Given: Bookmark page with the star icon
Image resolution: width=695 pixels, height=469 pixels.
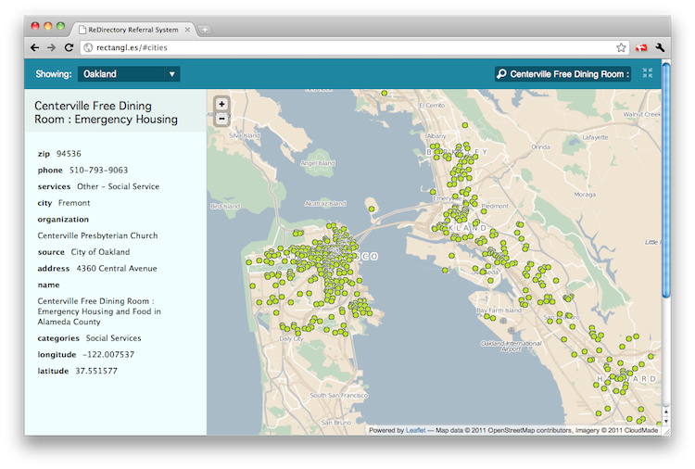Looking at the screenshot, I should [621, 47].
